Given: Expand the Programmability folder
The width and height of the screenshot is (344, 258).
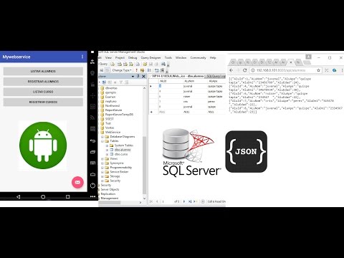Looking at the screenshot, I should pyautogui.click(x=102, y=168).
